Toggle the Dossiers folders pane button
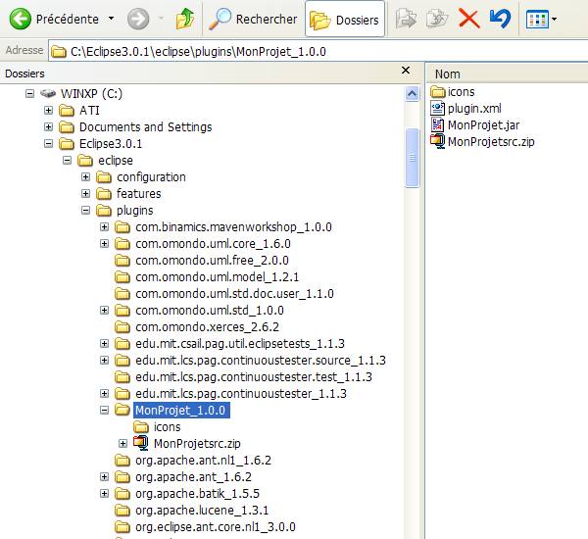588x539 pixels. click(x=345, y=20)
